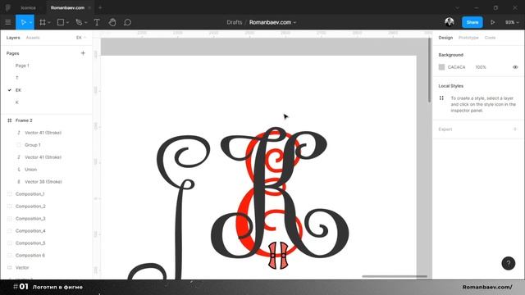Open the EK page selector dropdown
Screen dimensions: 525x295
coord(81,38)
